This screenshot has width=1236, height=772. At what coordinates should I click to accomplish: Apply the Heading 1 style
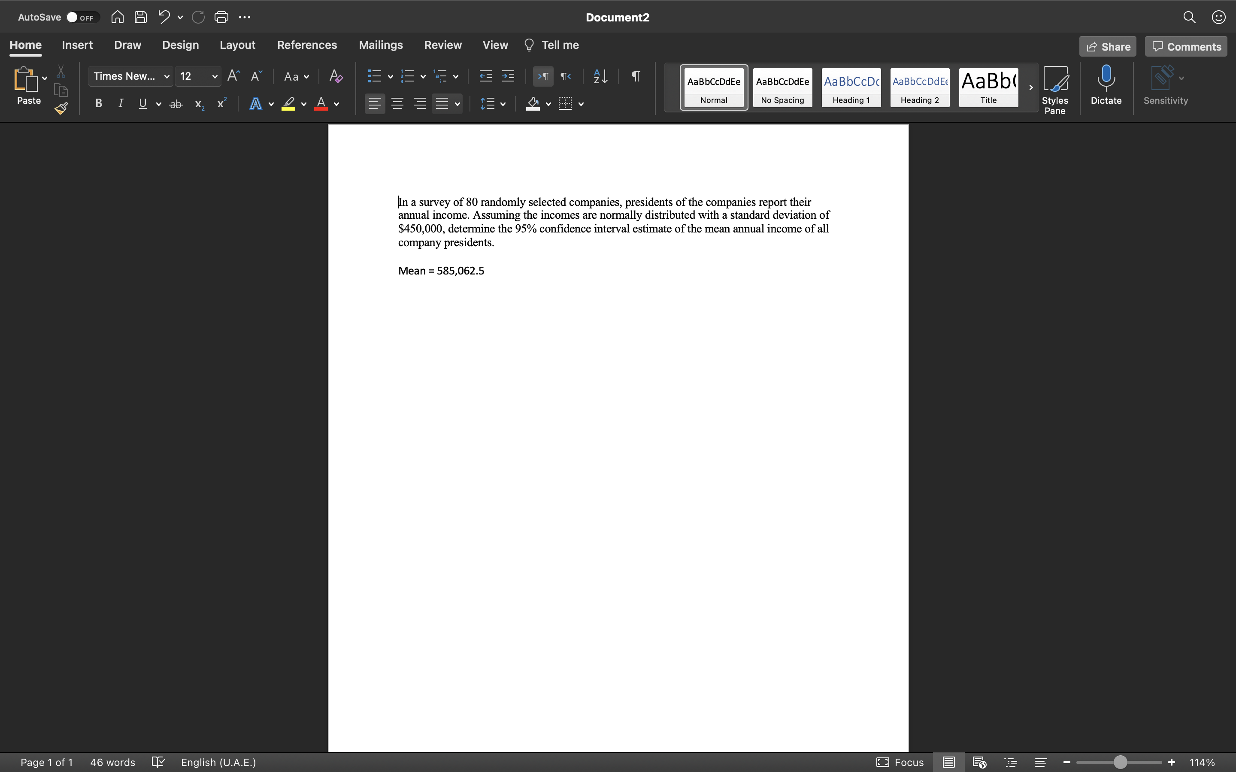(x=851, y=87)
